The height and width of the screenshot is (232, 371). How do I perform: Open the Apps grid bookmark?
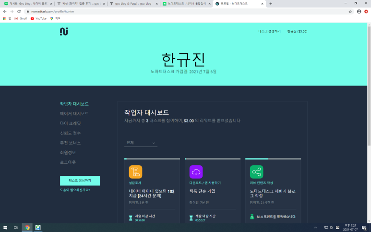tap(7, 18)
